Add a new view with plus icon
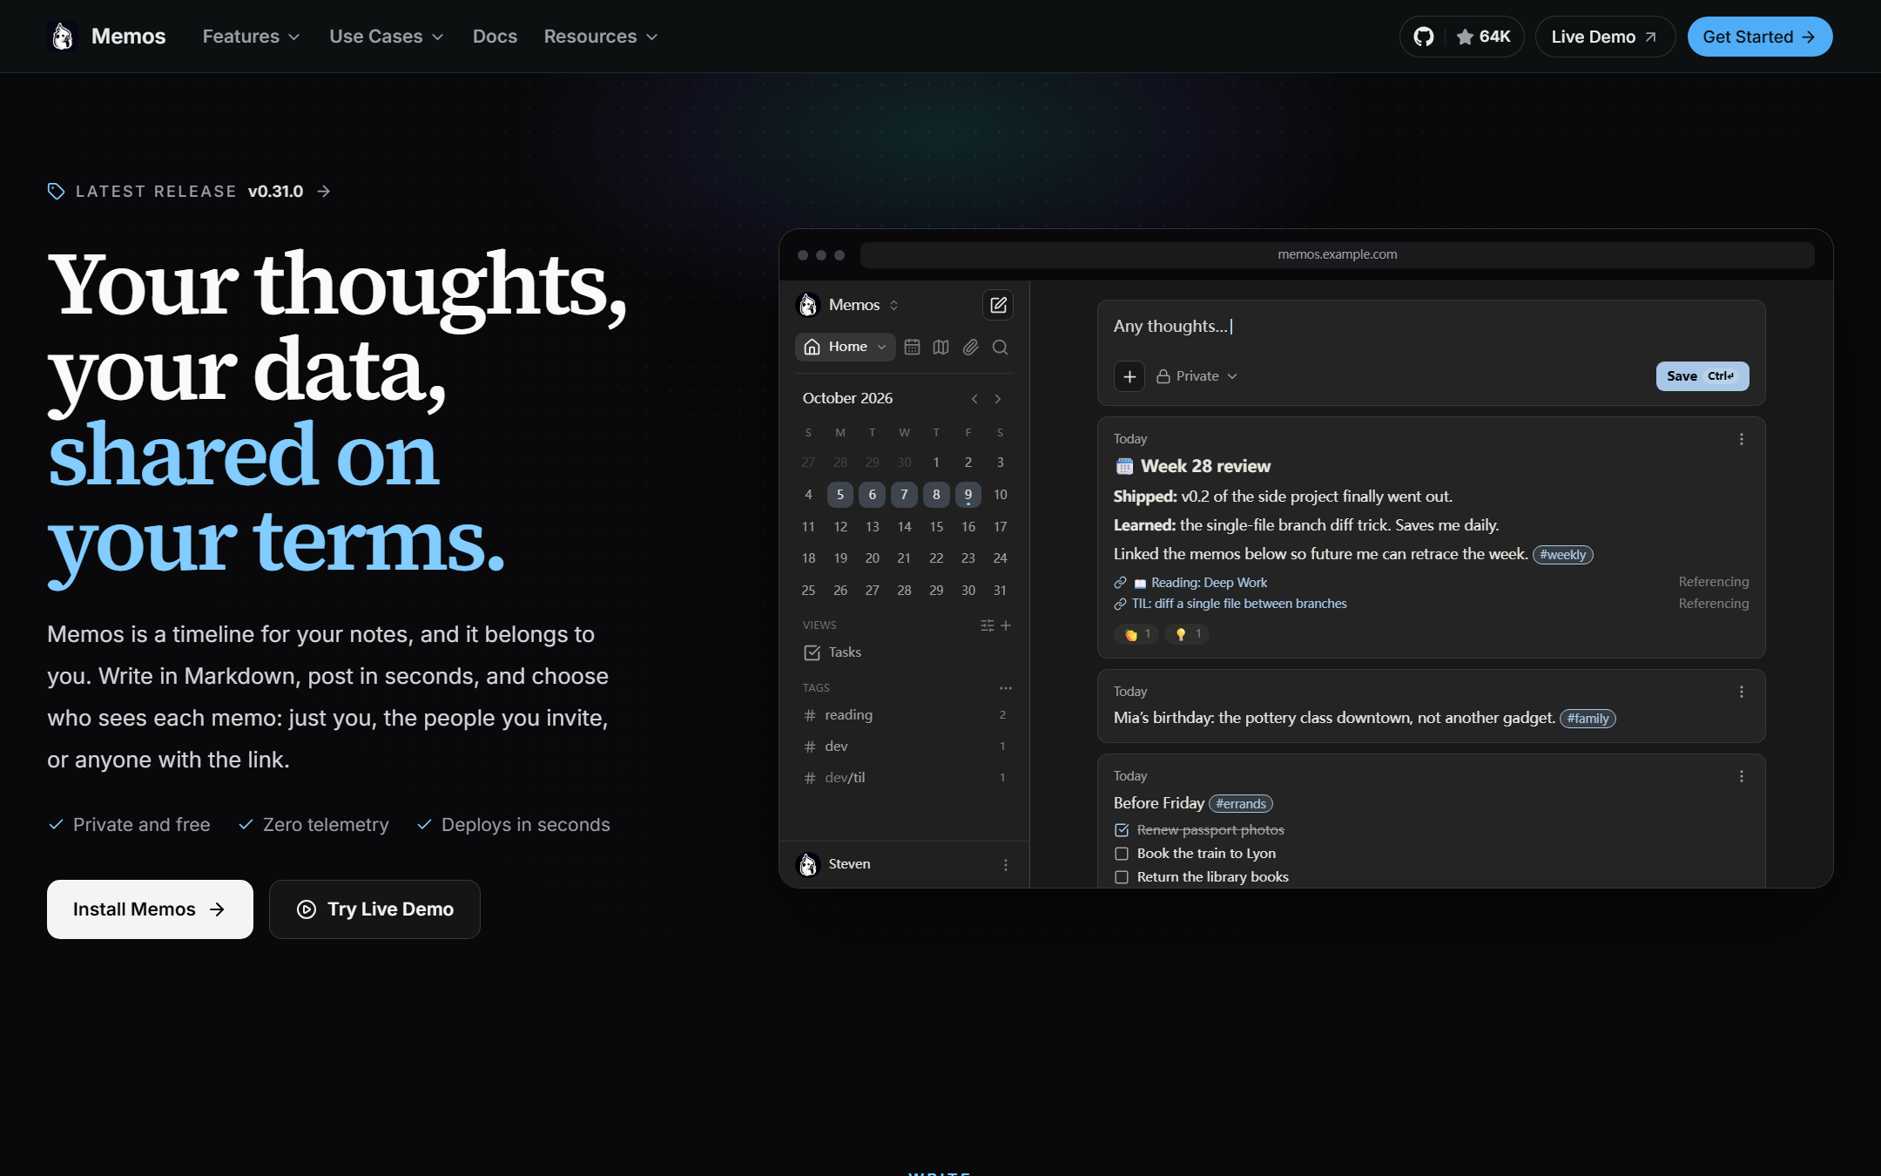The height and width of the screenshot is (1176, 1881). click(x=1006, y=625)
